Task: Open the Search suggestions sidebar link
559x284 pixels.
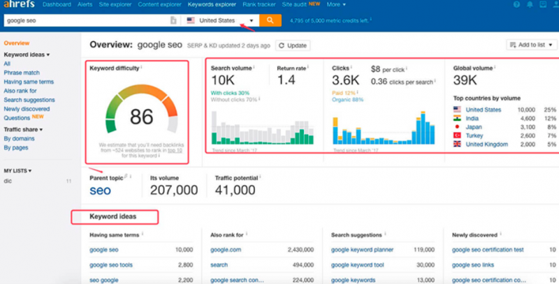Action: pos(29,100)
